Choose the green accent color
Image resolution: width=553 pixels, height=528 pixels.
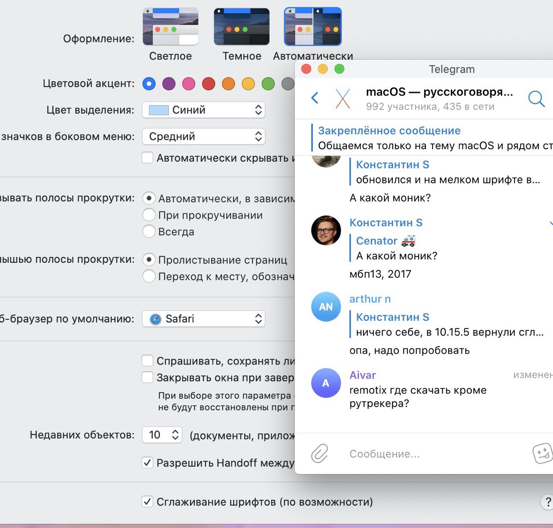(268, 83)
